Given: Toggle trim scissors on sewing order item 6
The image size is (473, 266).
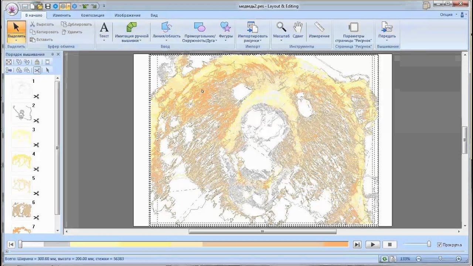Looking at the screenshot, I should 36,218.
